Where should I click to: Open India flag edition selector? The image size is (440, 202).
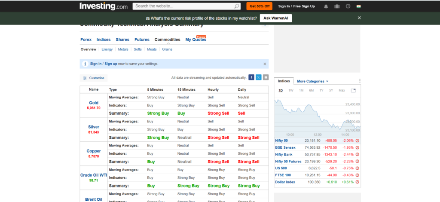[x=359, y=6]
